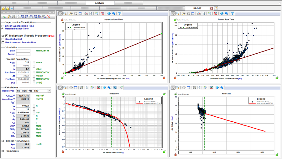The height and width of the screenshot is (159, 282).
Task: Uncheck the Multiphase (Pseudo-Pressure) checkbox
Action: (x=6, y=36)
